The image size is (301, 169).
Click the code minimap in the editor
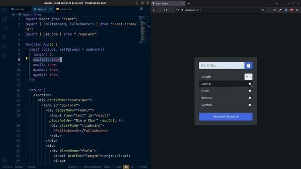pos(143,30)
